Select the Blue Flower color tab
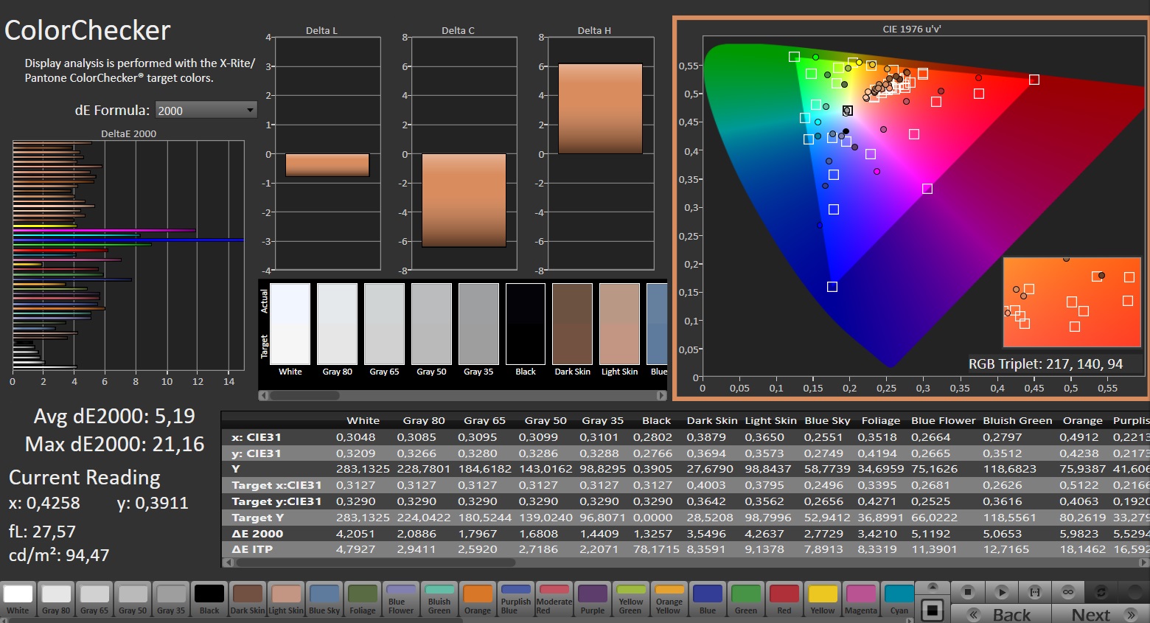 pyautogui.click(x=401, y=599)
